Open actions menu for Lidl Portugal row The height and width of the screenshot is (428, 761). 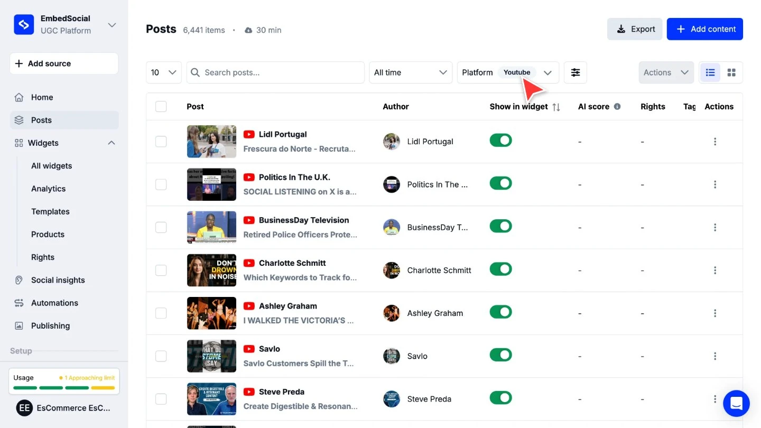point(715,142)
